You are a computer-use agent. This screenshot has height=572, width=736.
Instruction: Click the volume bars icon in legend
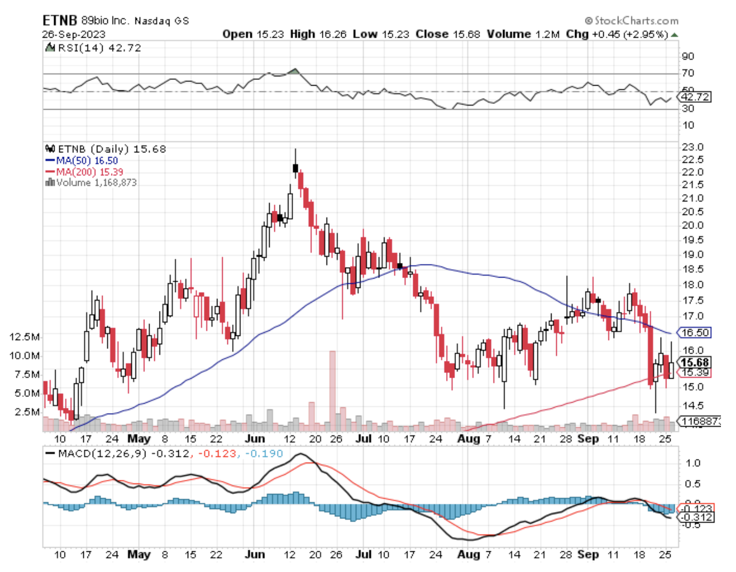(50, 183)
